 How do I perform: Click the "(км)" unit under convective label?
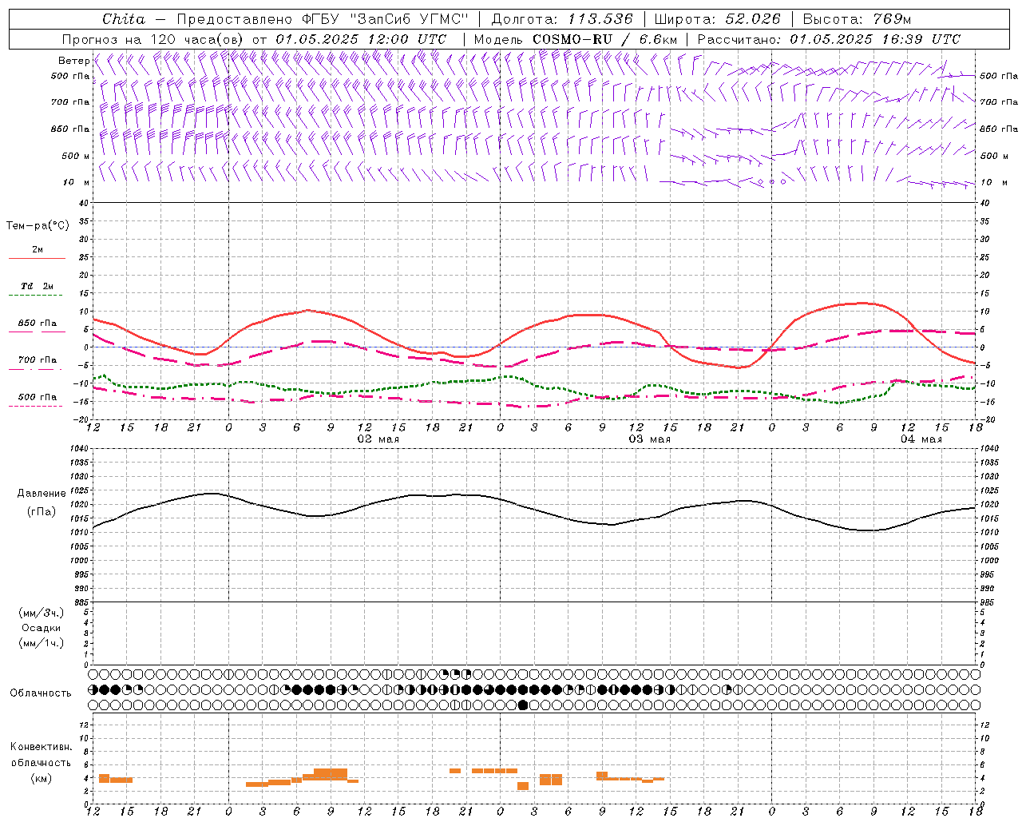pos(42,778)
